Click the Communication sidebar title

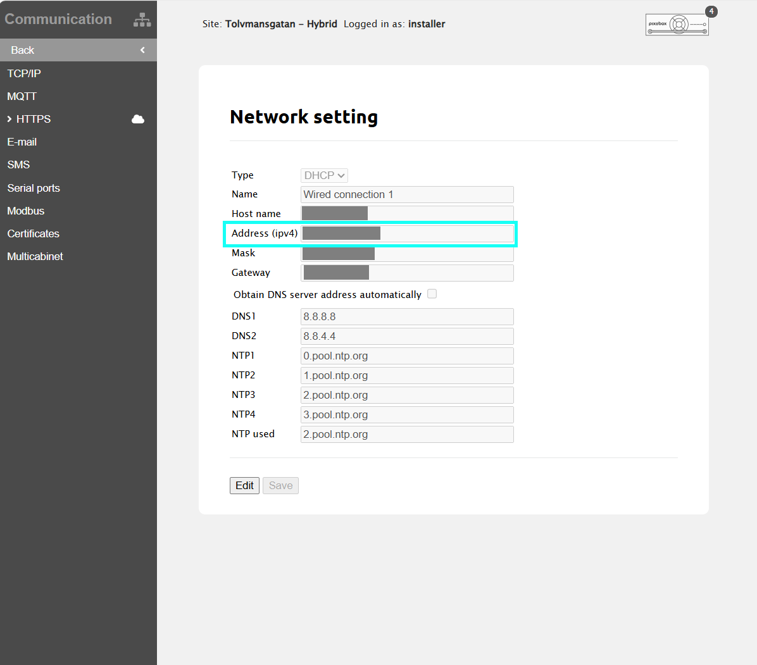click(58, 20)
